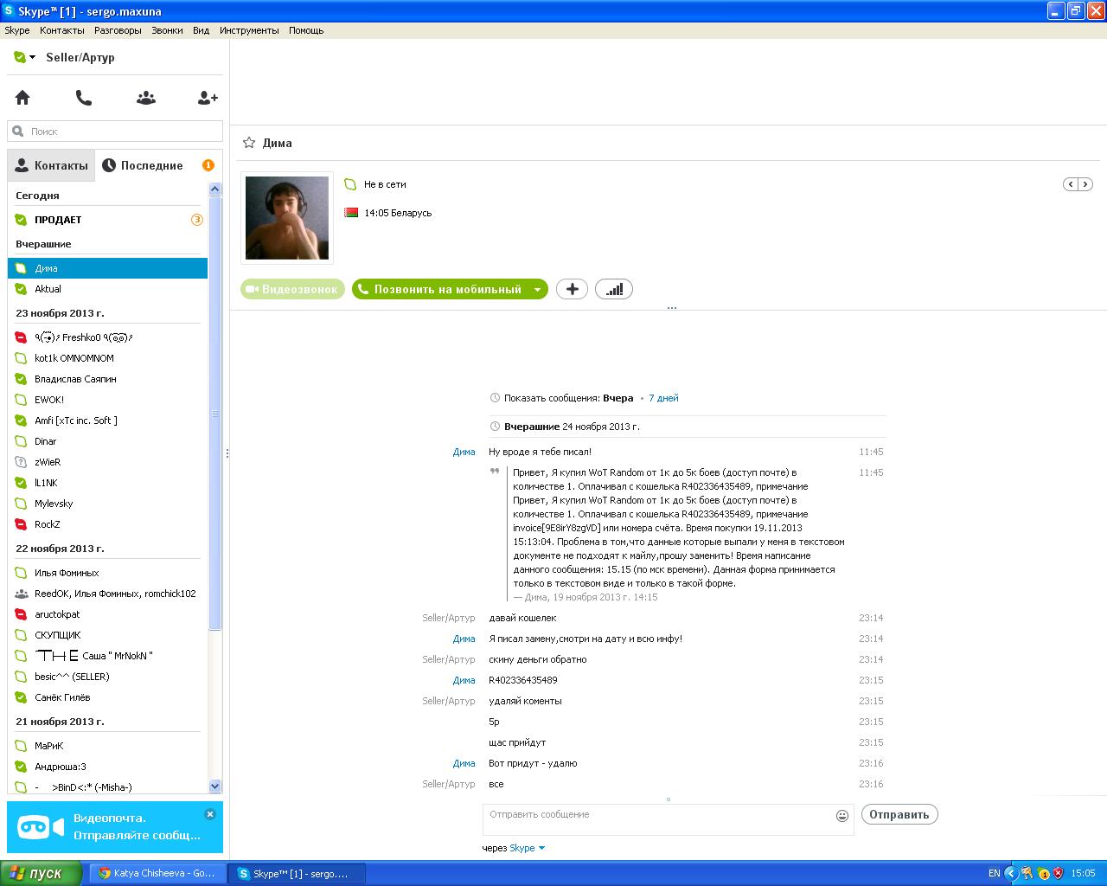The width and height of the screenshot is (1107, 886).
Task: Click the Seller/Артур profile name
Action: click(80, 57)
